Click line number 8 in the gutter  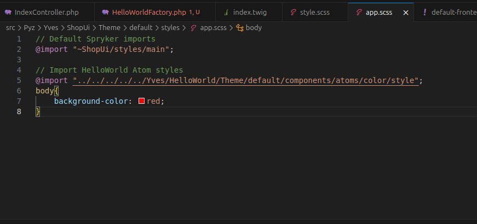tap(19, 111)
